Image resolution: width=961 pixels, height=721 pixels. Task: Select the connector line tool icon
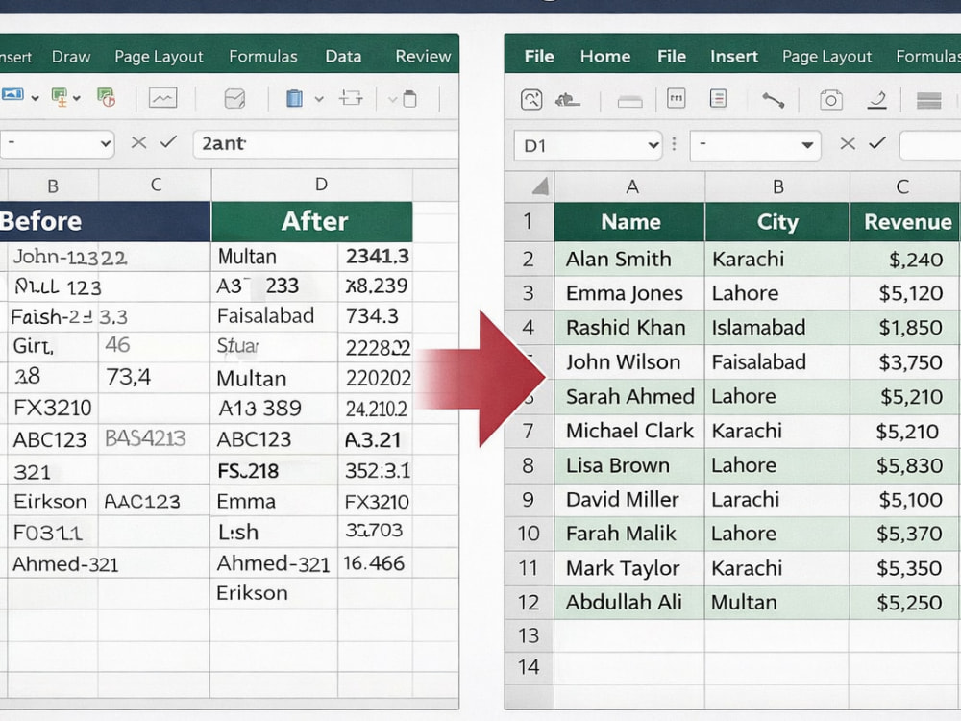[773, 100]
